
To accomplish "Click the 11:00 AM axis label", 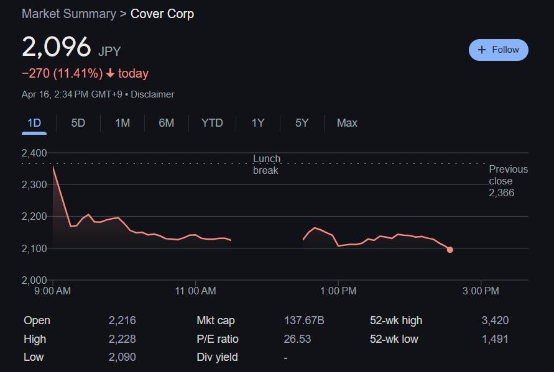I will 195,291.
